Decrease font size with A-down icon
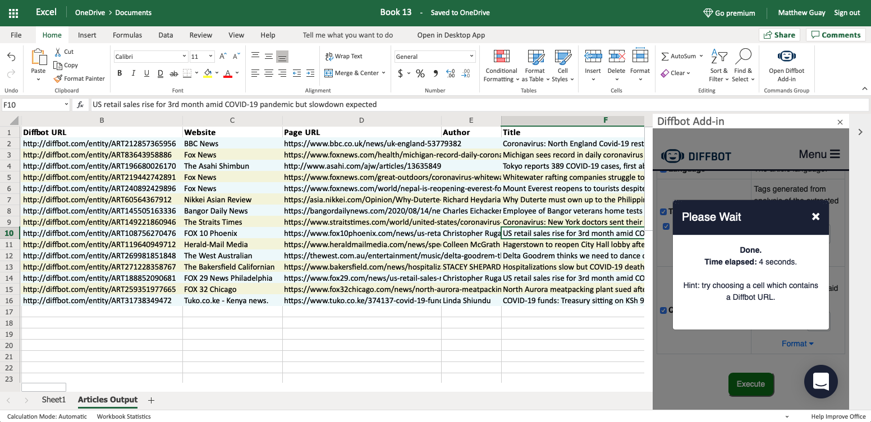 [x=237, y=56]
